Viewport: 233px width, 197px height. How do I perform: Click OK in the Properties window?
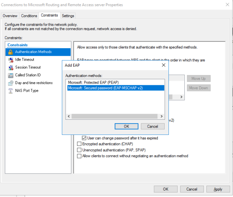tap(166, 189)
